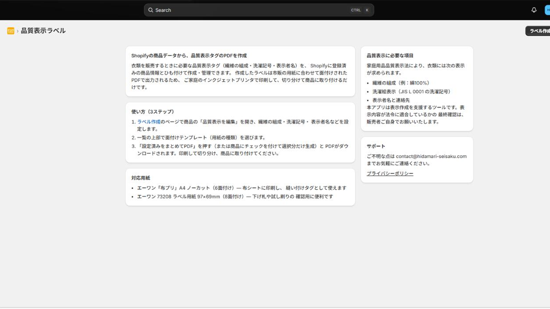Click step 3 text 「設定済みをまとめてPDF」を押す
The width and height of the screenshot is (550, 309).
pos(243,150)
